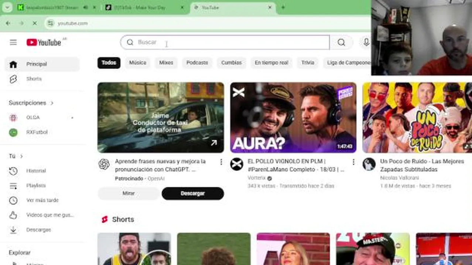Open the first Shorts thumbnail with yellow jersey
The width and height of the screenshot is (472, 265).
134,249
